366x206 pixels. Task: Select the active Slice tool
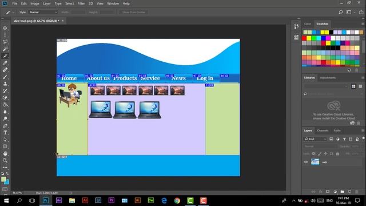[5, 56]
